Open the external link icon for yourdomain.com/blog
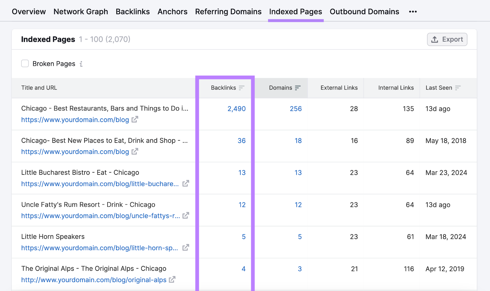490x291 pixels. (x=135, y=120)
